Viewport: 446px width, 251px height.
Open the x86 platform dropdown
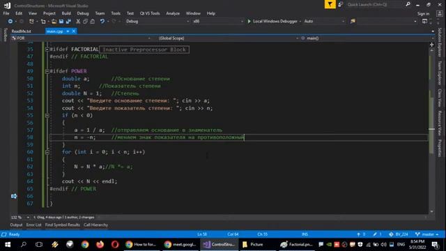click(218, 22)
